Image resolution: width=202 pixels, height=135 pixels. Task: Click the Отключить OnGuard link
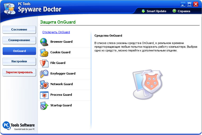coord(56,32)
